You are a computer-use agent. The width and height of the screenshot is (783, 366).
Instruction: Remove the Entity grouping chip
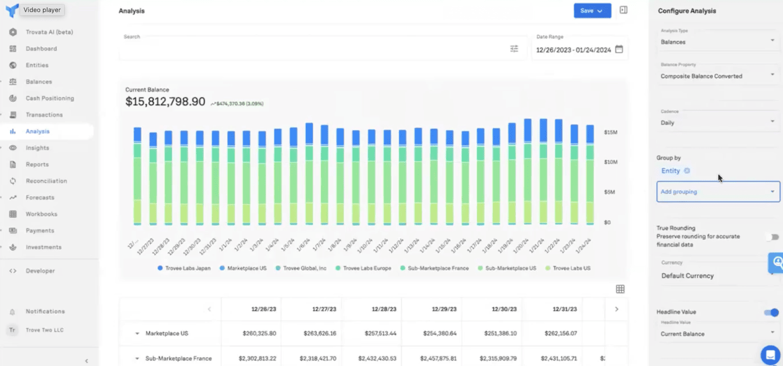687,171
